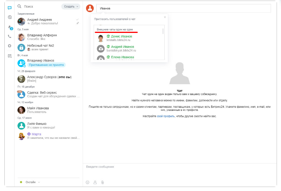Click the emoji smiley icon
Image resolution: width=281 pixels, height=191 pixels.
pyautogui.click(x=87, y=182)
